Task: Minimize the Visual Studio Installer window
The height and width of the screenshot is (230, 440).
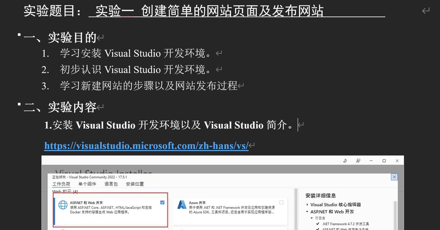Action: point(371,161)
